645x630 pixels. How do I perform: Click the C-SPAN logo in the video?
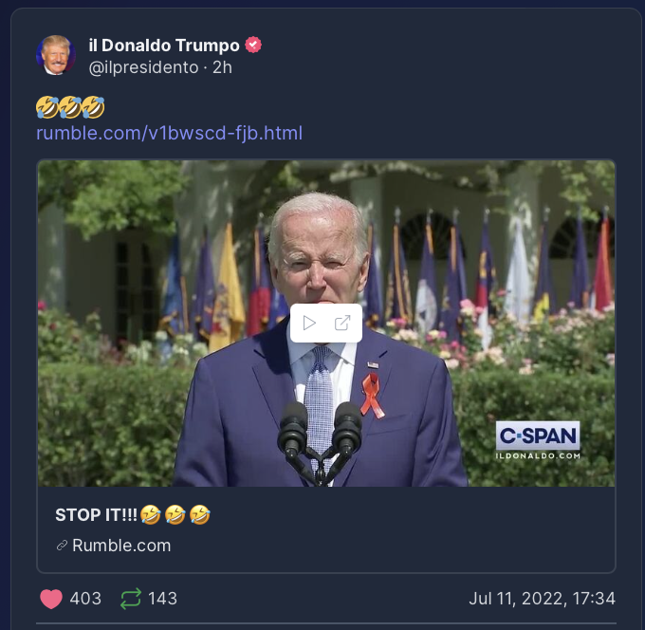[x=538, y=435]
